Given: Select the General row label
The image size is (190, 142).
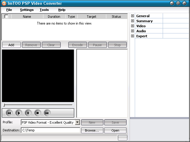Looking at the screenshot, I should 143,16.
